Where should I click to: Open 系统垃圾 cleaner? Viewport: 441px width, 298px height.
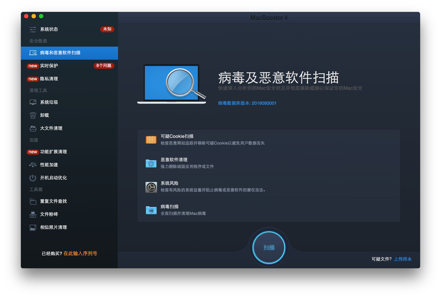[69, 102]
